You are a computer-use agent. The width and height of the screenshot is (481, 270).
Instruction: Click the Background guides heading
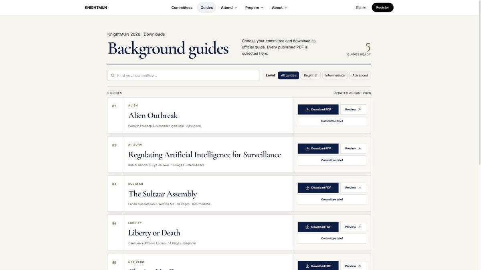pos(168,48)
